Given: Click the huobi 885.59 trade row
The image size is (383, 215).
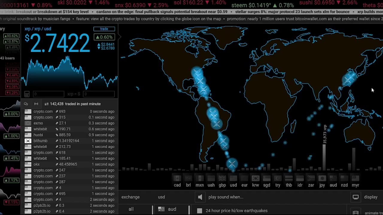Looking at the screenshot, I should 69,135.
